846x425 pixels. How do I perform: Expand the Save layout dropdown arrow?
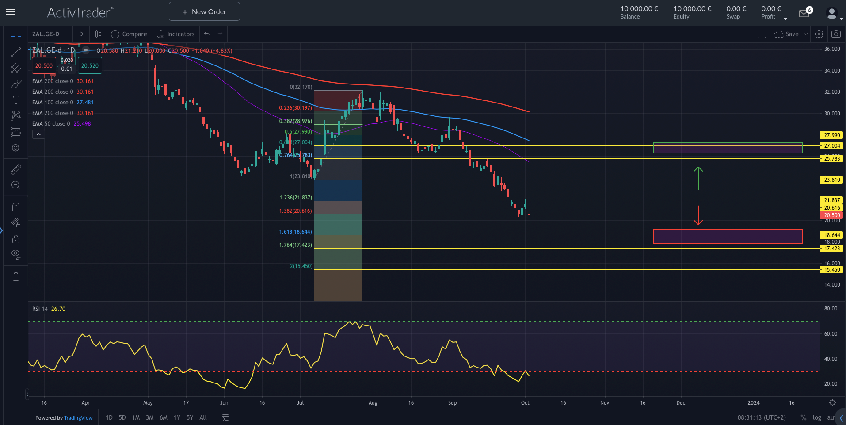click(806, 34)
